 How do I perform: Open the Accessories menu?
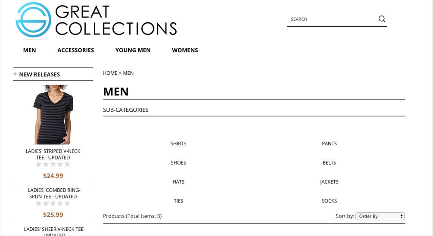(75, 50)
